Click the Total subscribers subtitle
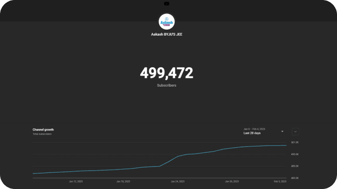This screenshot has height=189, width=337. click(42, 134)
